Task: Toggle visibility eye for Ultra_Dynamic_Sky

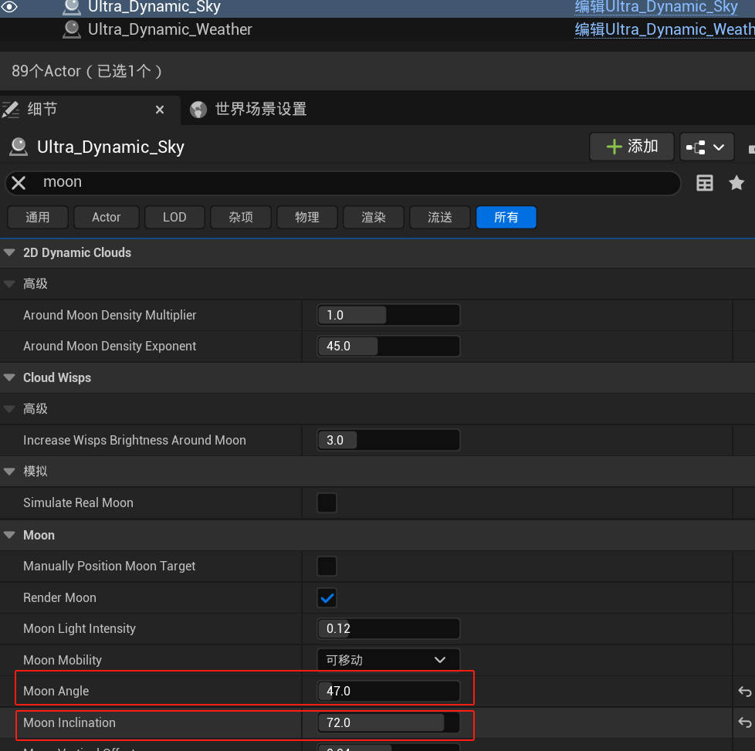Action: coord(9,7)
